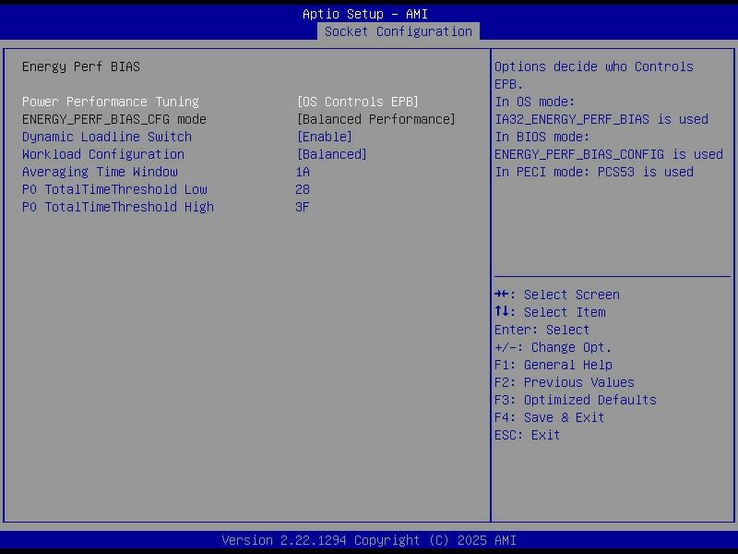Open the Socket Configuration tab
The image size is (738, 554).
pos(399,31)
